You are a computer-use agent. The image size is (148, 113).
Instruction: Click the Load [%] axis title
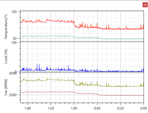(x=6, y=56)
